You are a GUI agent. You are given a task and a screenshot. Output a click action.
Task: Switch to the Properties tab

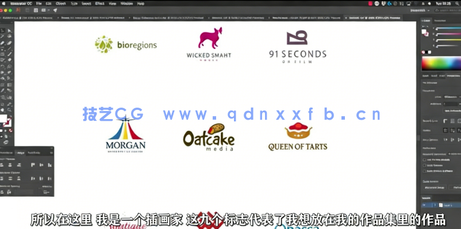point(454,76)
